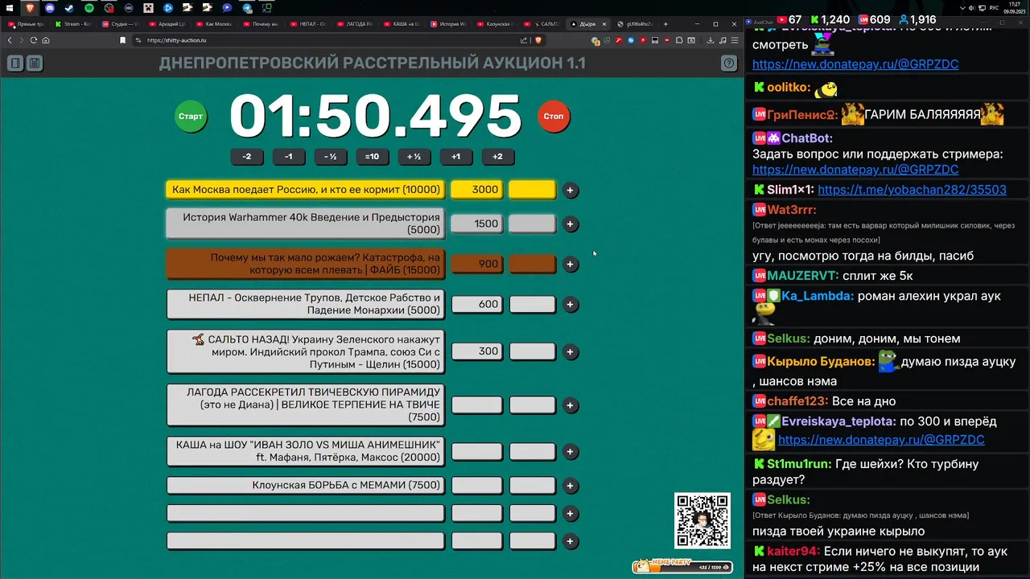Screen dimensions: 1030x579
Task: Open the extensions puzzle icon
Action: click(x=679, y=40)
